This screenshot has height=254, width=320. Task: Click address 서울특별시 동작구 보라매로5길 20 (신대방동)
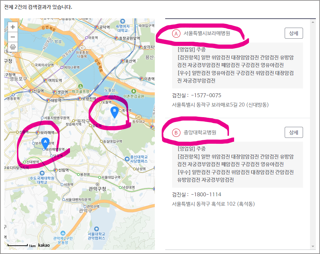coord(220,105)
